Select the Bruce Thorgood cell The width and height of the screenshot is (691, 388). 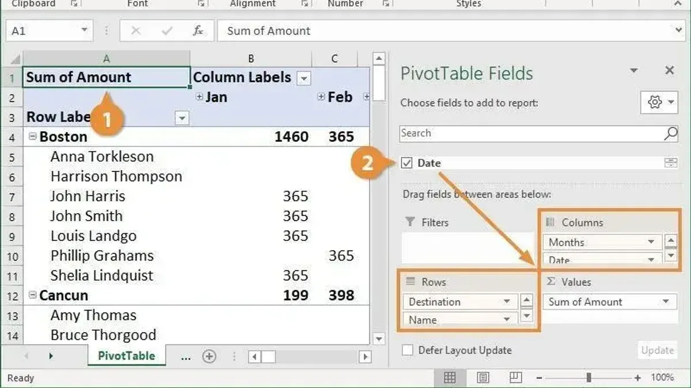pyautogui.click(x=107, y=335)
